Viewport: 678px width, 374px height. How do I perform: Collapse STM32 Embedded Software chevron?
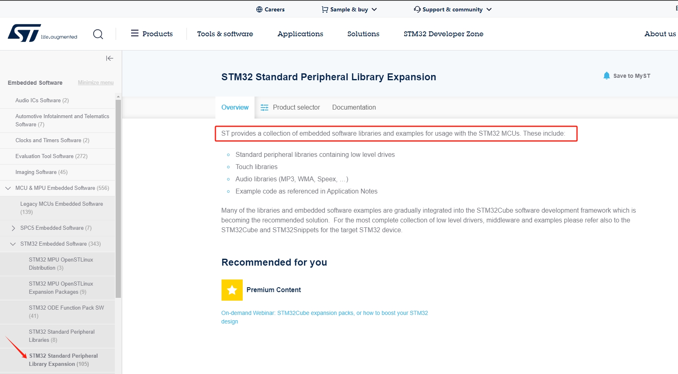(x=13, y=244)
